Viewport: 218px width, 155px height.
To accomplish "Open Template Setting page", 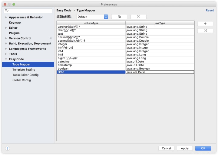I will [24, 70].
